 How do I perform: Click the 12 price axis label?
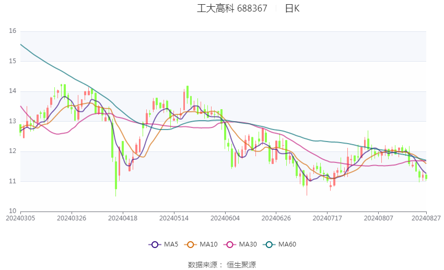[x=13, y=151]
